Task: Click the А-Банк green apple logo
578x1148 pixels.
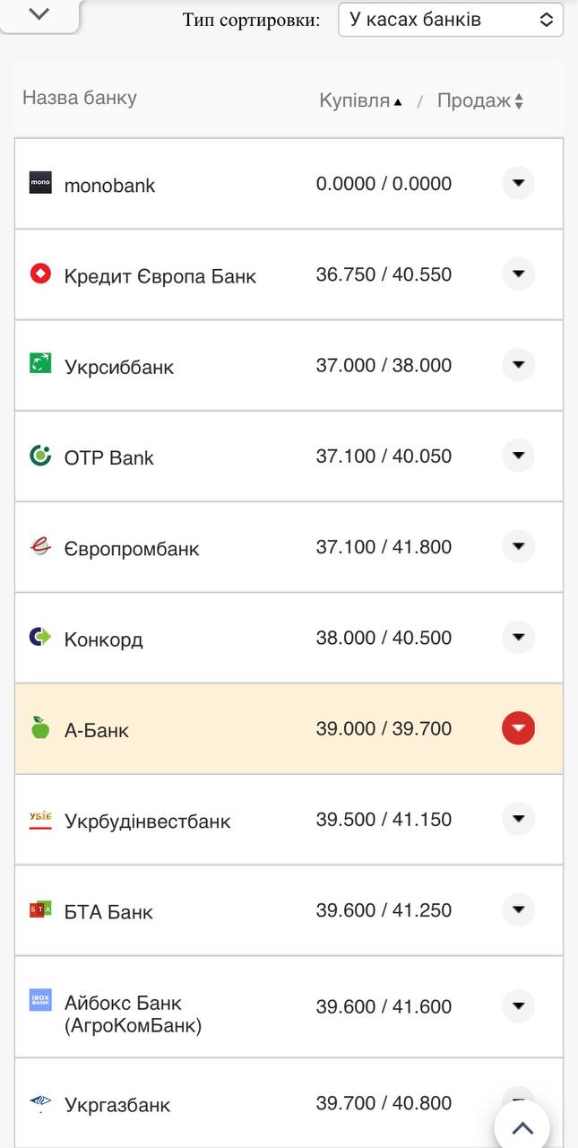Action: [x=39, y=728]
